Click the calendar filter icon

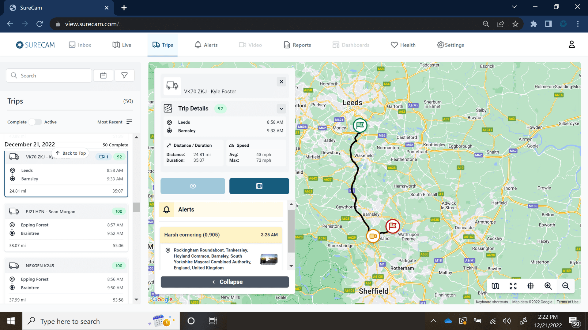tap(104, 75)
